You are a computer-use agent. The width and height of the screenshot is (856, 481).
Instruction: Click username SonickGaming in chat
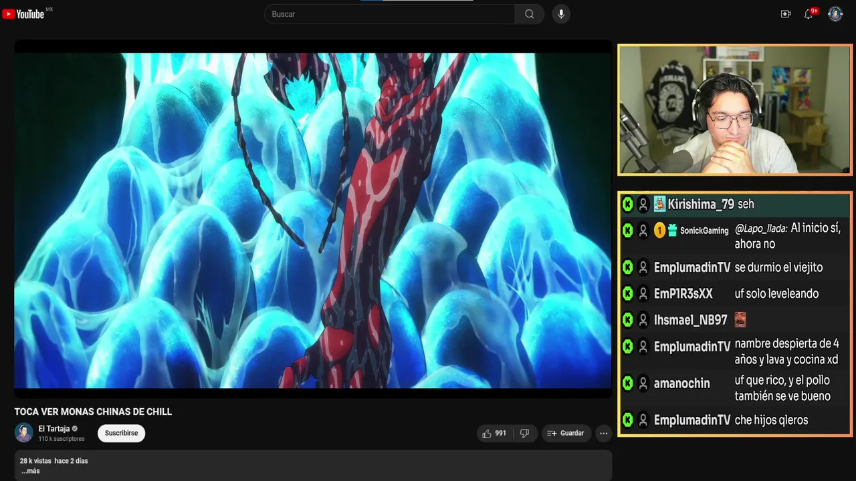pyautogui.click(x=704, y=230)
